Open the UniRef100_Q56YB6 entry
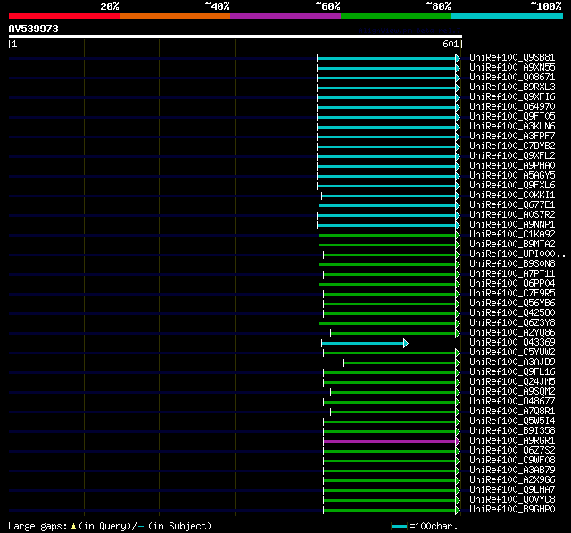 [x=512, y=304]
